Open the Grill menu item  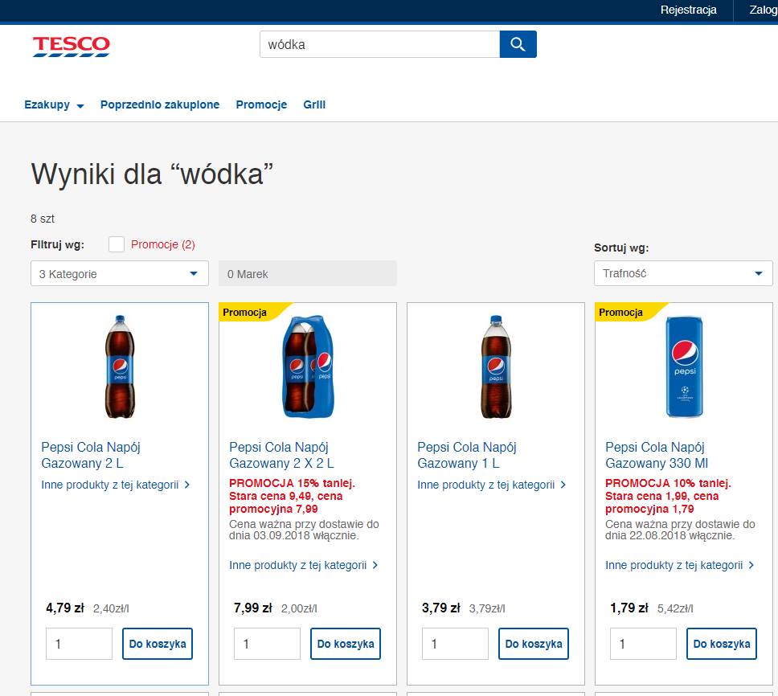tap(314, 104)
